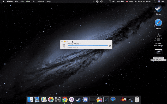Open British input source menu
This screenshot has height=104, width=167.
129,2
